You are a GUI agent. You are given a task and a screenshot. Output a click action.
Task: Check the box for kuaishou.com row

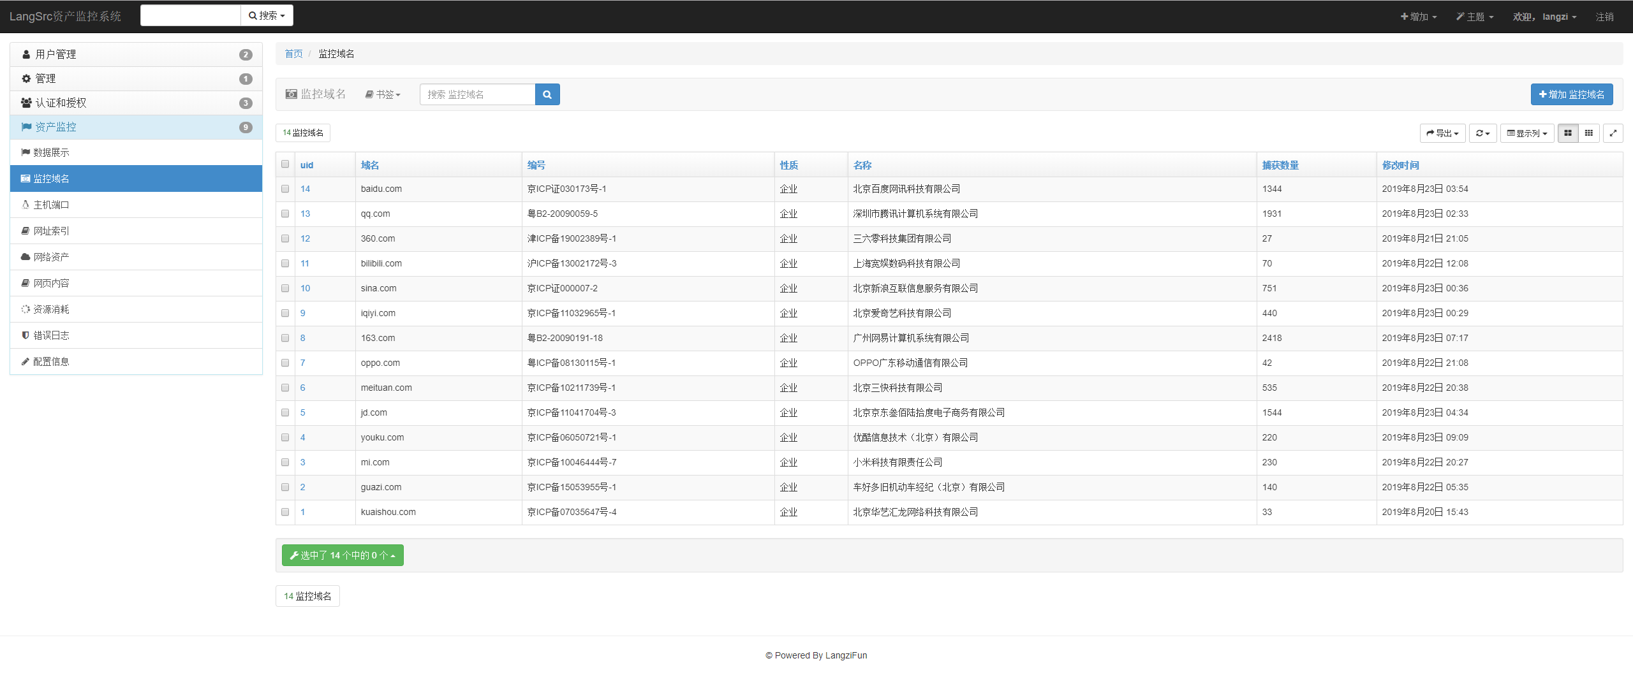click(x=285, y=512)
